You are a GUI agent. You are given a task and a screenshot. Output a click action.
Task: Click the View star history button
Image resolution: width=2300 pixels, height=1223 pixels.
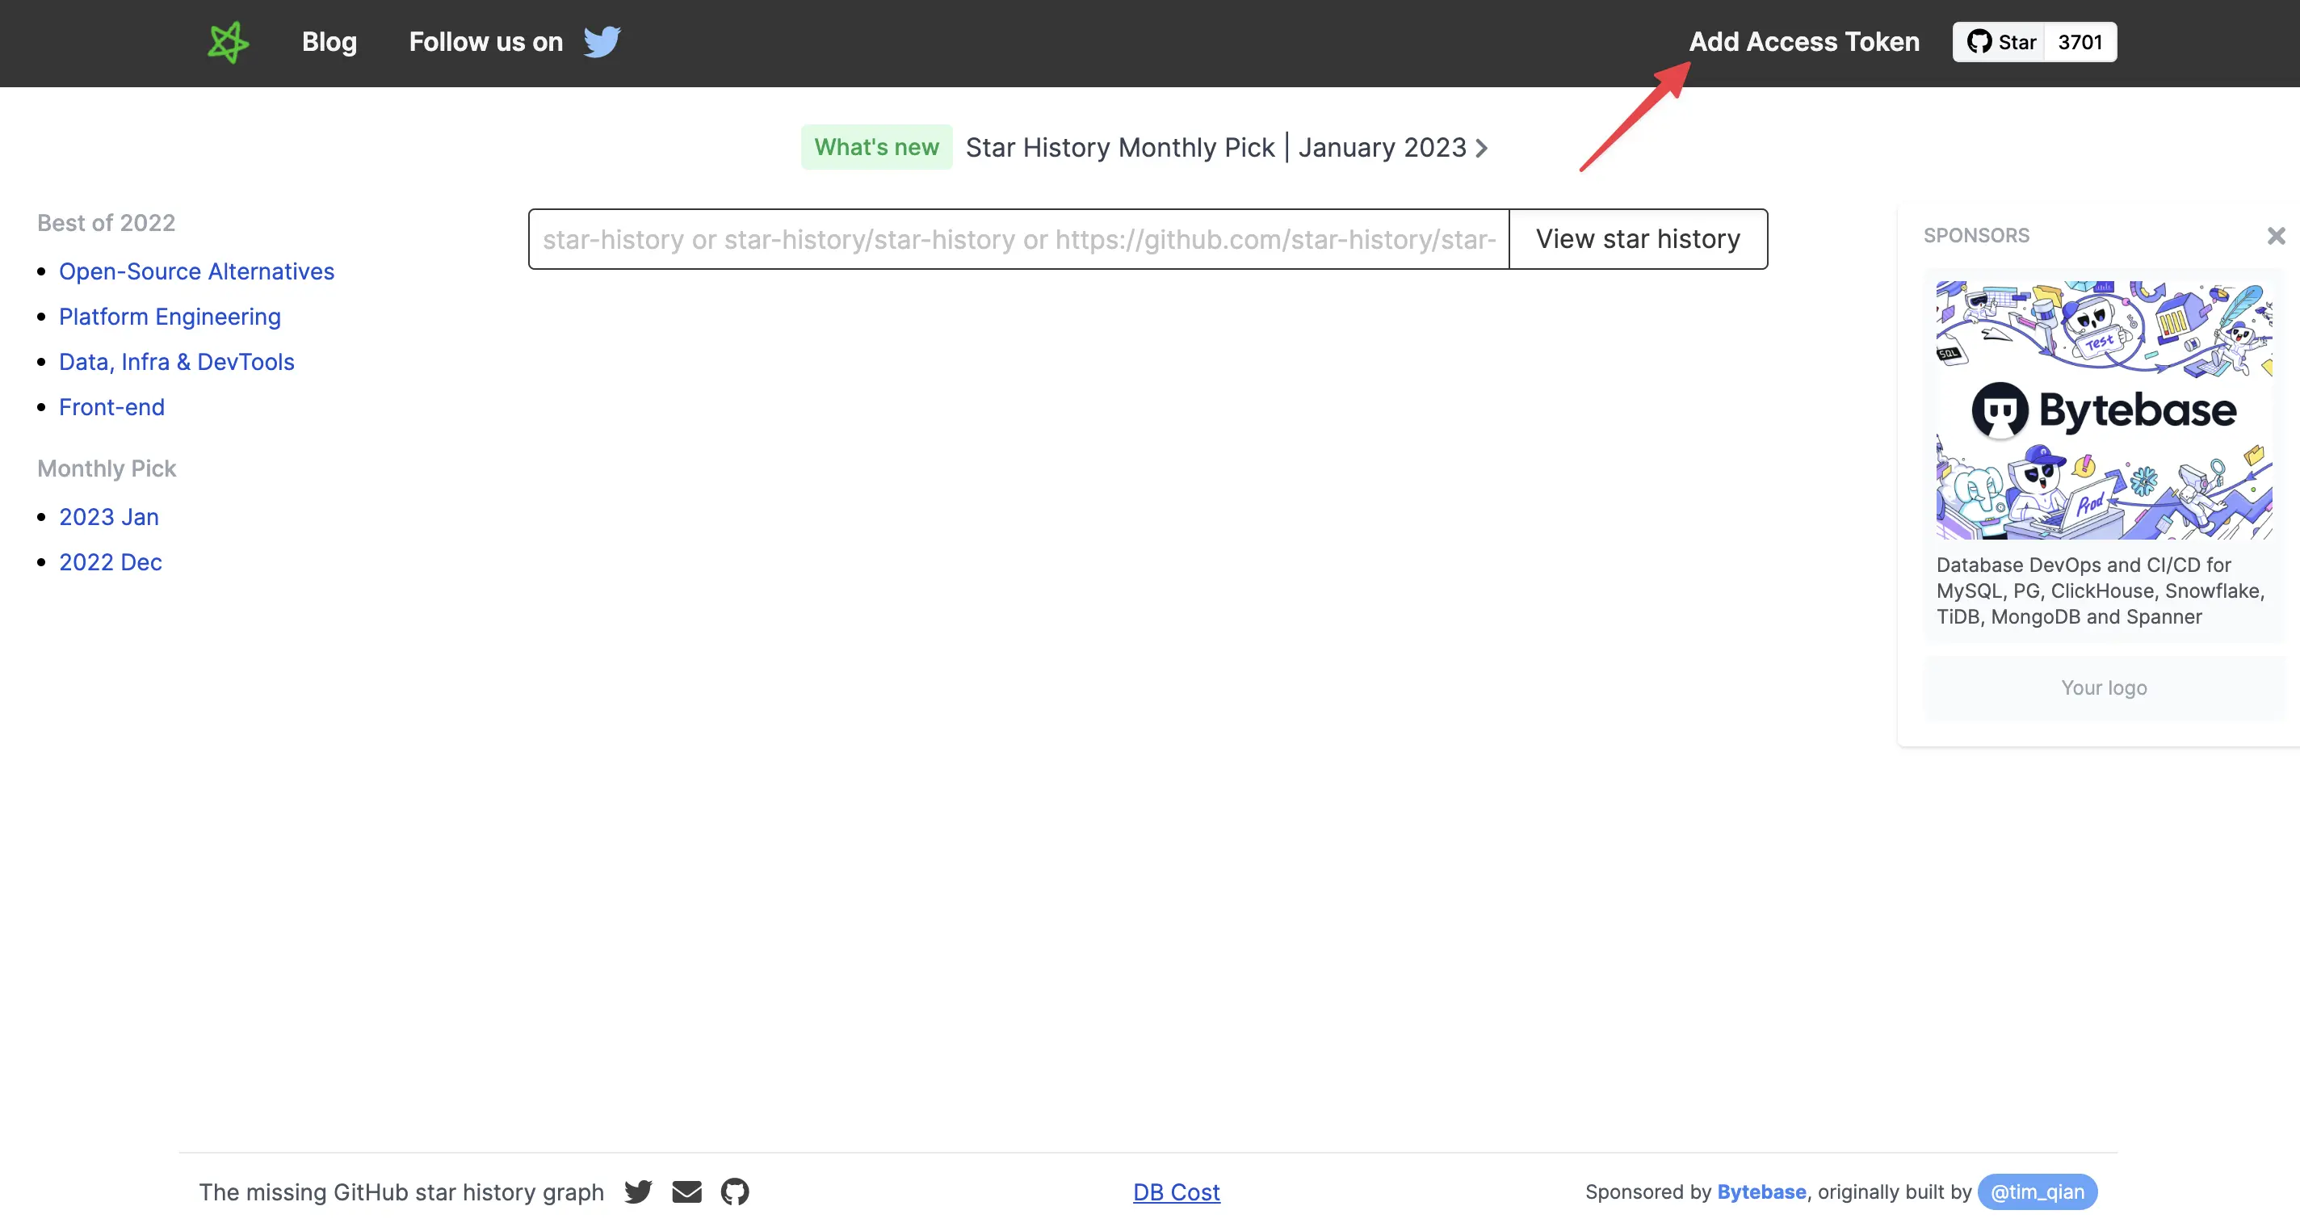pos(1638,238)
